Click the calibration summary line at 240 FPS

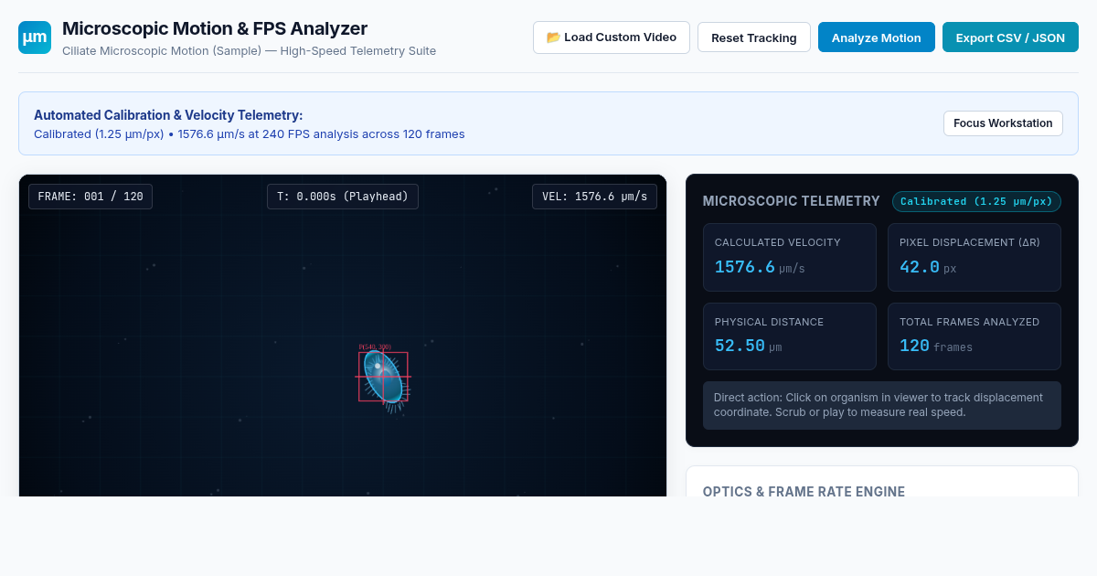[x=250, y=134]
